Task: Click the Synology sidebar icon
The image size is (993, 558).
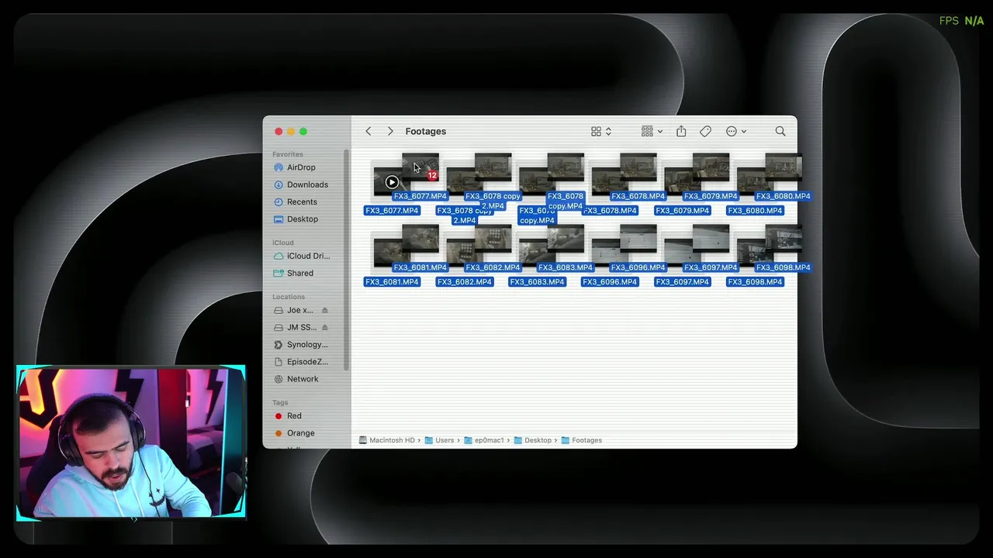Action: [x=279, y=344]
